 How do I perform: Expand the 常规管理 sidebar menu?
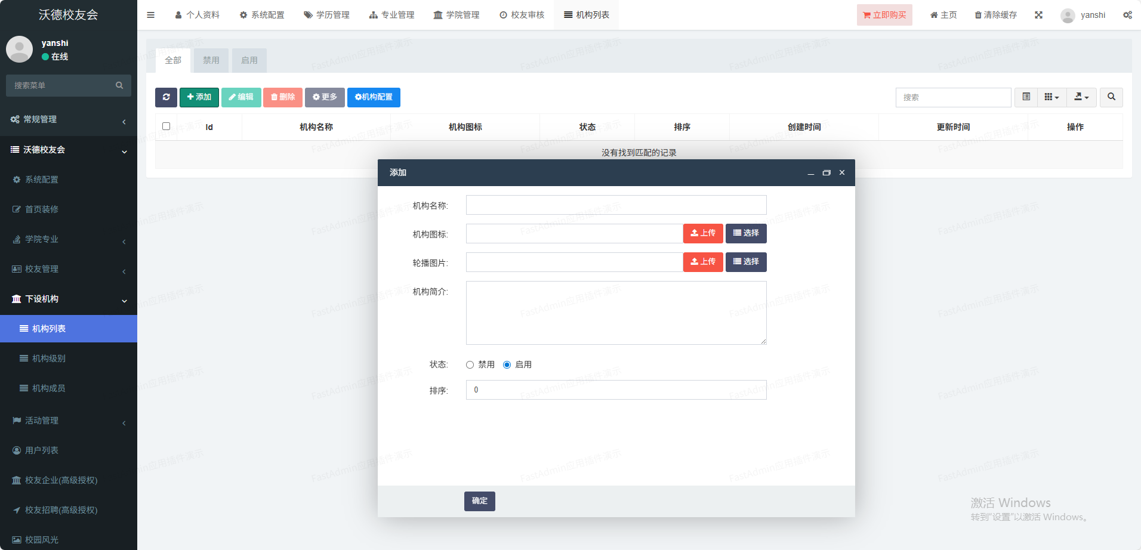[x=69, y=119]
